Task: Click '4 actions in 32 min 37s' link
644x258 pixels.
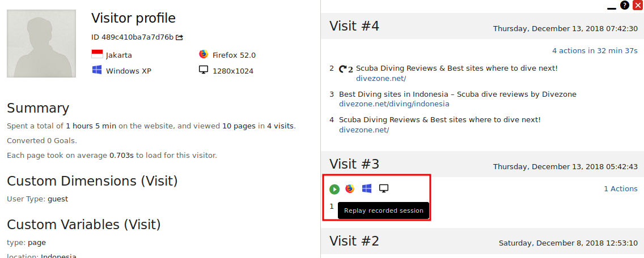Action: click(x=595, y=51)
